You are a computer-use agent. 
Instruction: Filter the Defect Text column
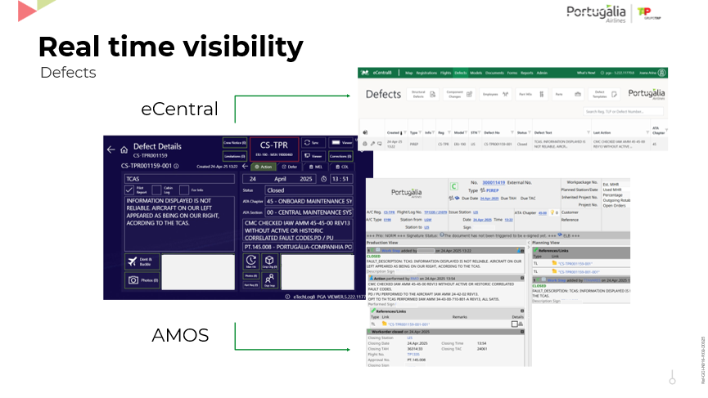[588, 132]
